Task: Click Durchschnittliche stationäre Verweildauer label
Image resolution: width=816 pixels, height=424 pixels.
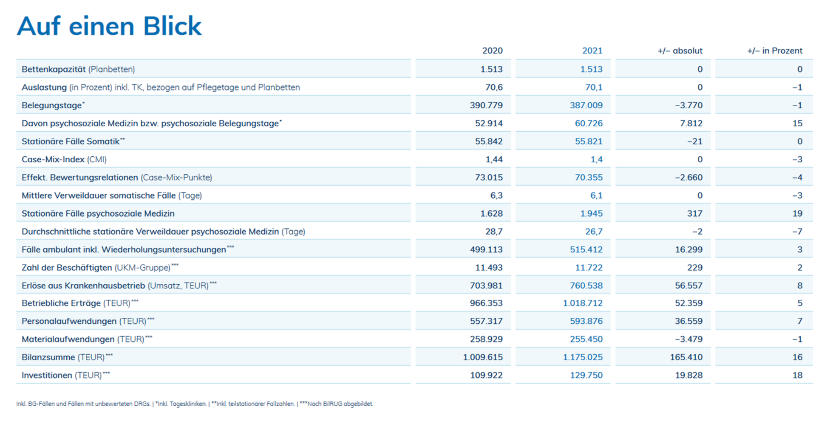Action: click(164, 232)
